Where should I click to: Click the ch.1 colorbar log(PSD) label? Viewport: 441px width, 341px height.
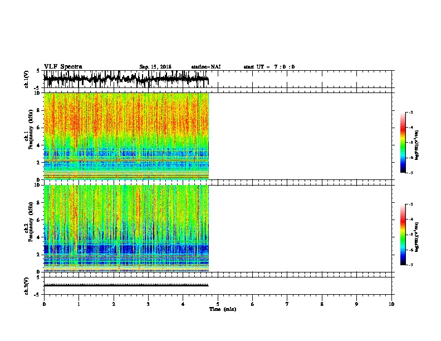point(416,145)
